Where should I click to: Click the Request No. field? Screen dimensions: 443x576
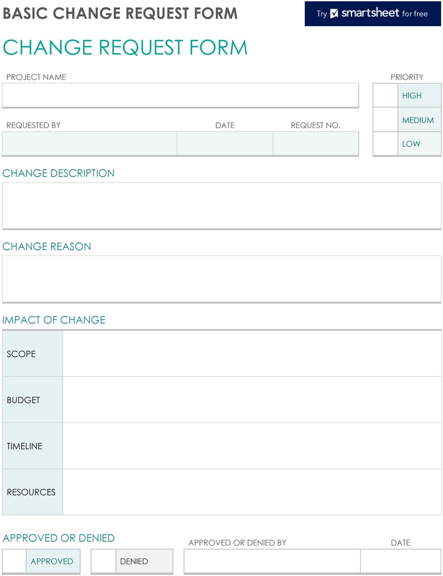(x=316, y=144)
